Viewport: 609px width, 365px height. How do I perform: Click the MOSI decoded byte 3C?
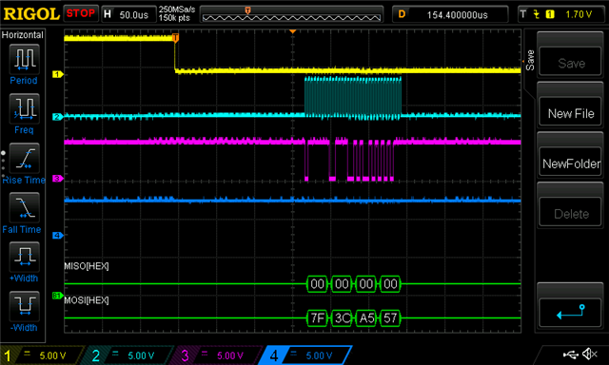point(342,318)
